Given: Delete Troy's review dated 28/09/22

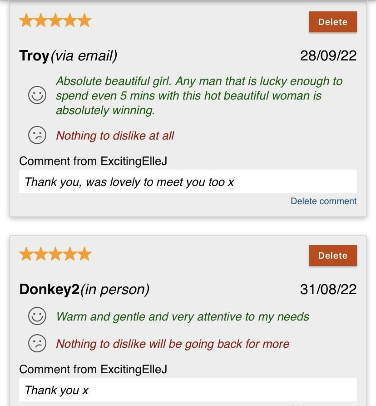Looking at the screenshot, I should (333, 22).
